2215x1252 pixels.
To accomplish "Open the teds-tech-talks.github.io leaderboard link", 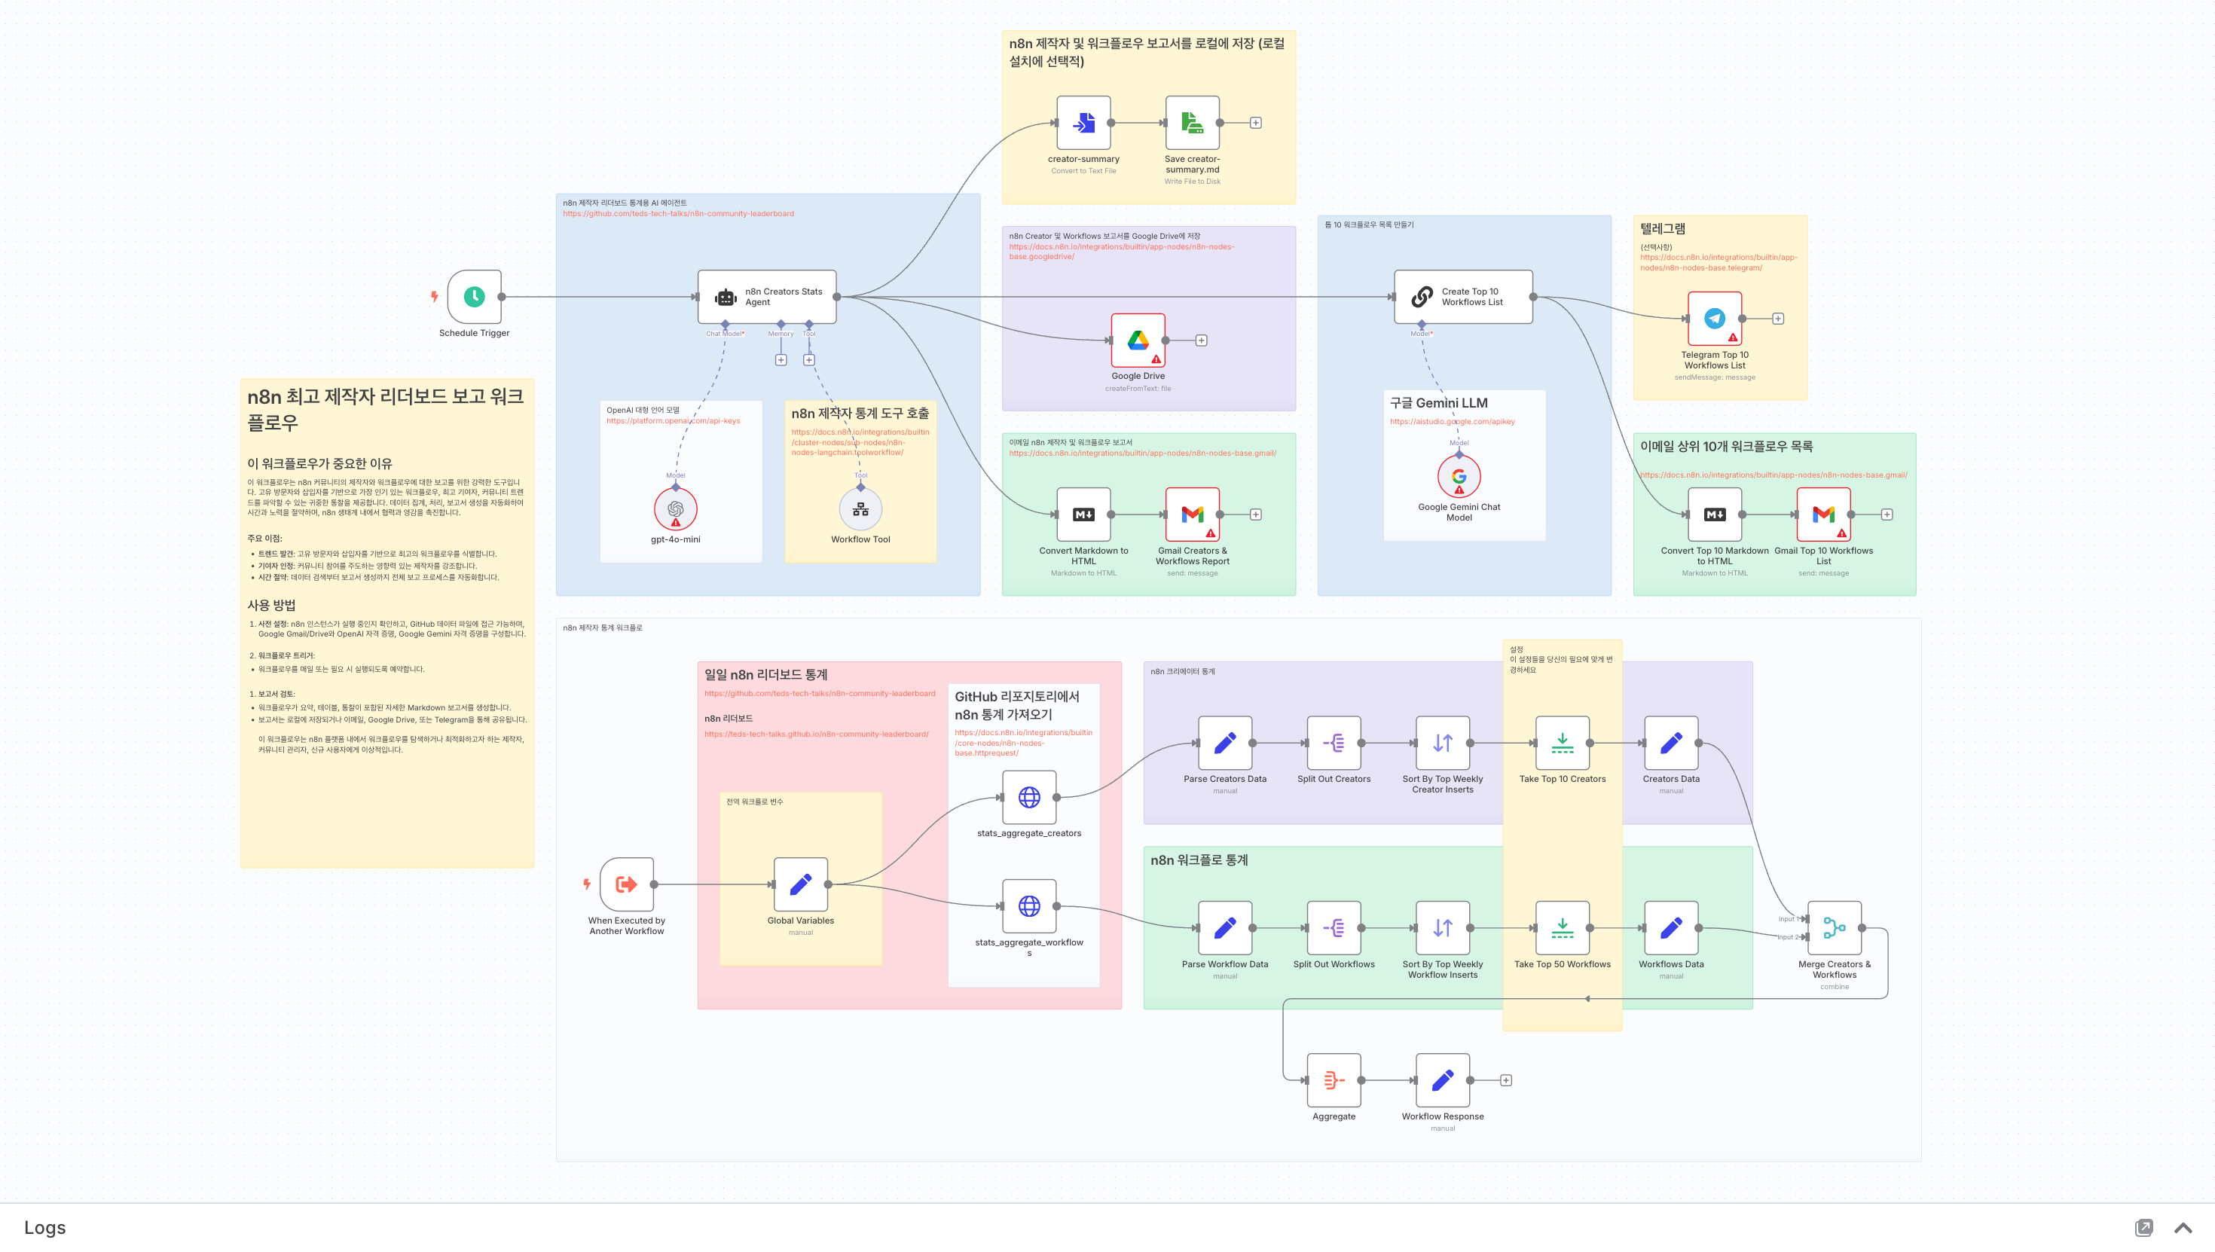I will coord(816,734).
